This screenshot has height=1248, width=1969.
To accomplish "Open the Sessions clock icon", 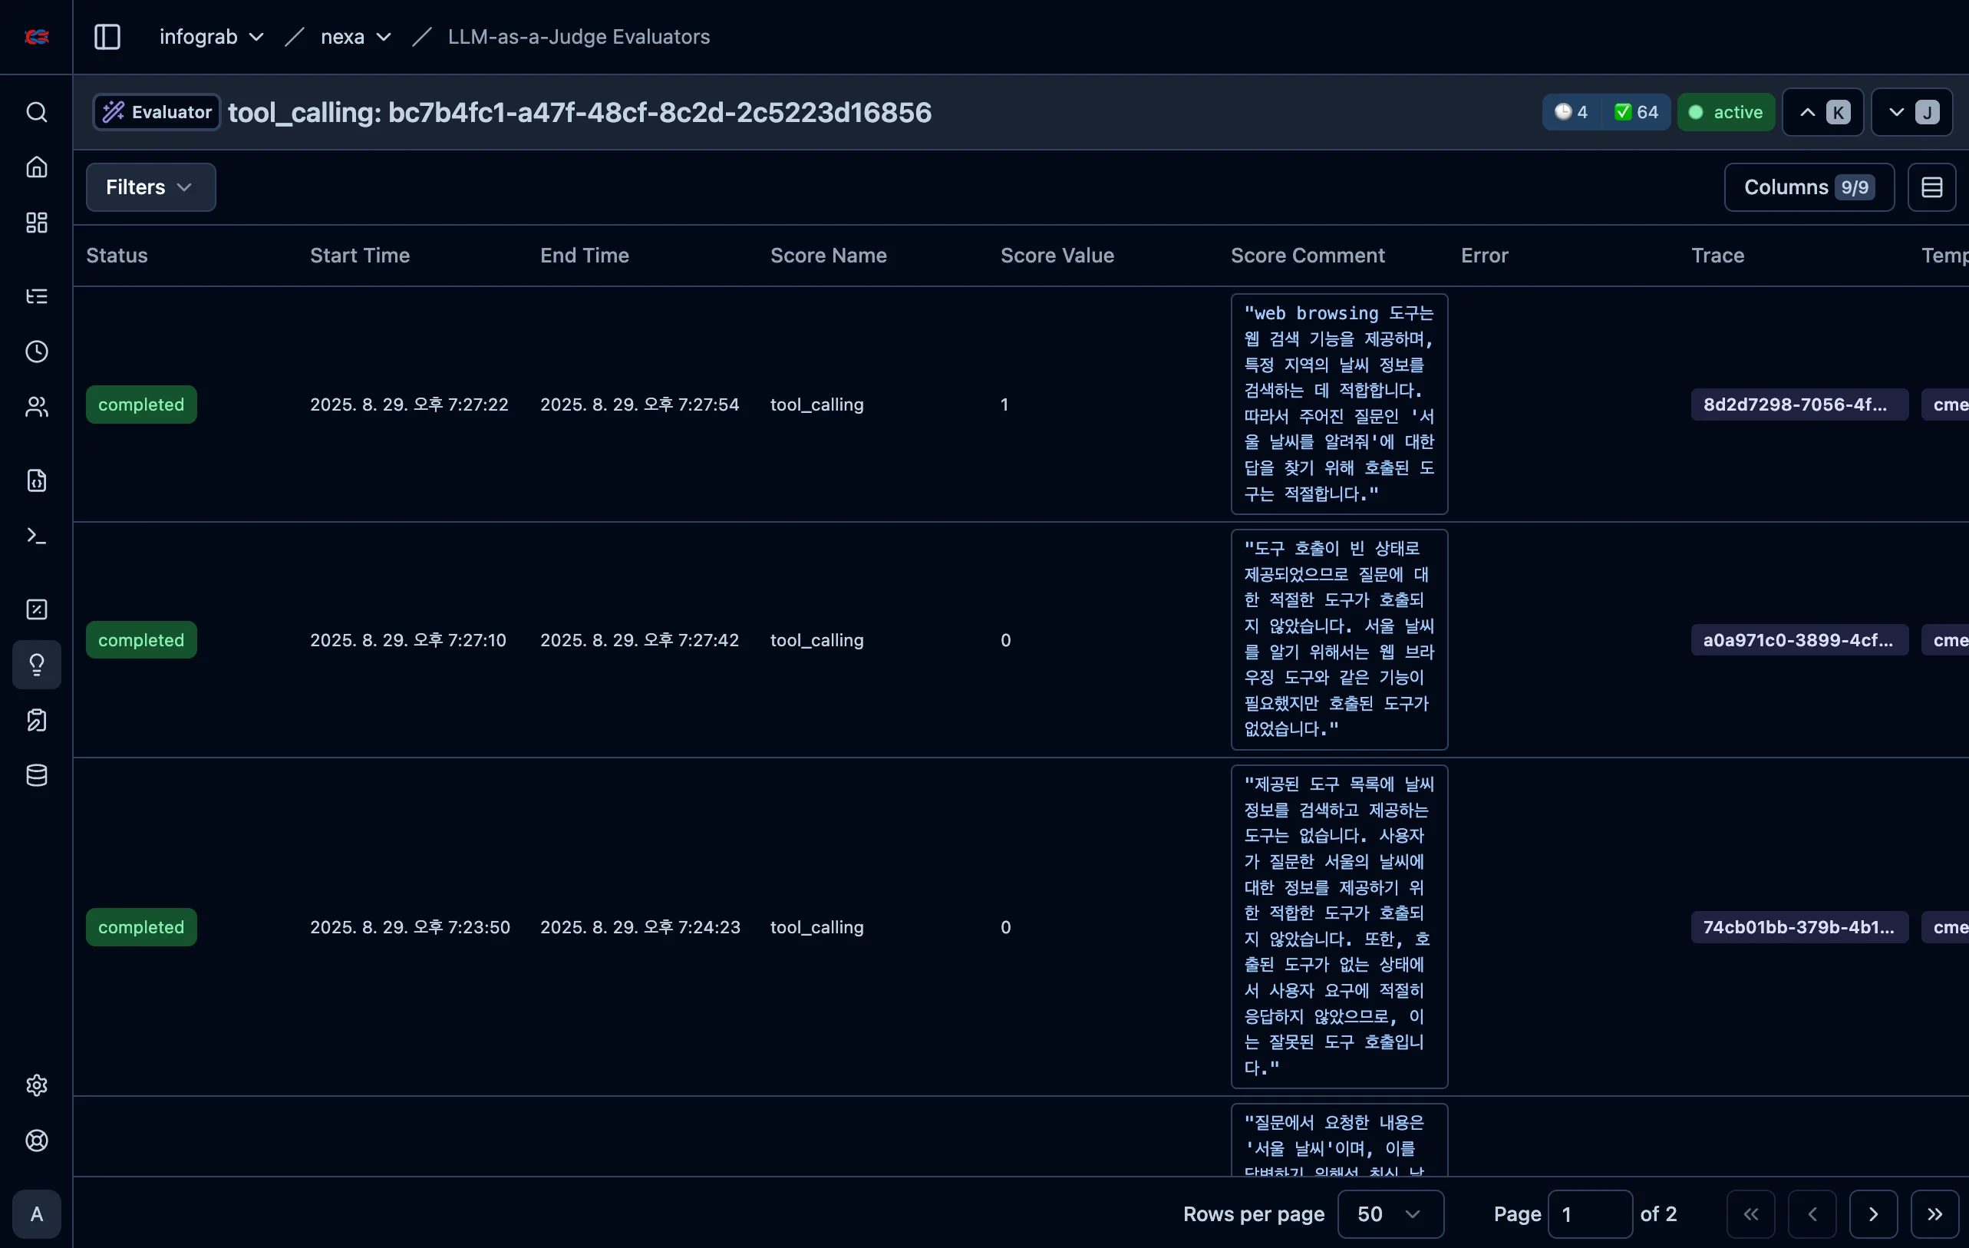I will [x=37, y=352].
